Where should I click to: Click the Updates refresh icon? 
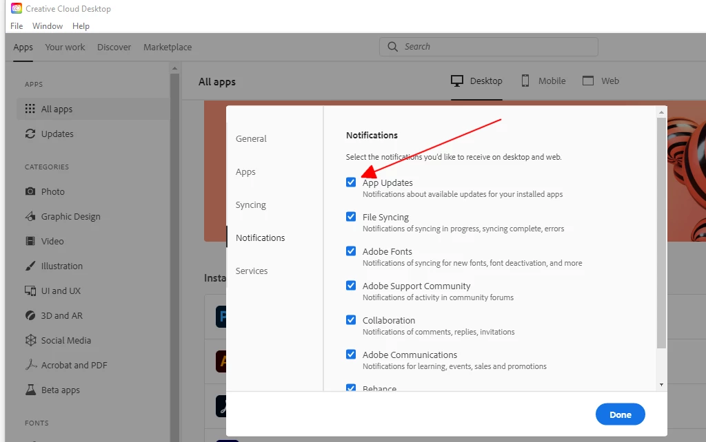pos(30,134)
